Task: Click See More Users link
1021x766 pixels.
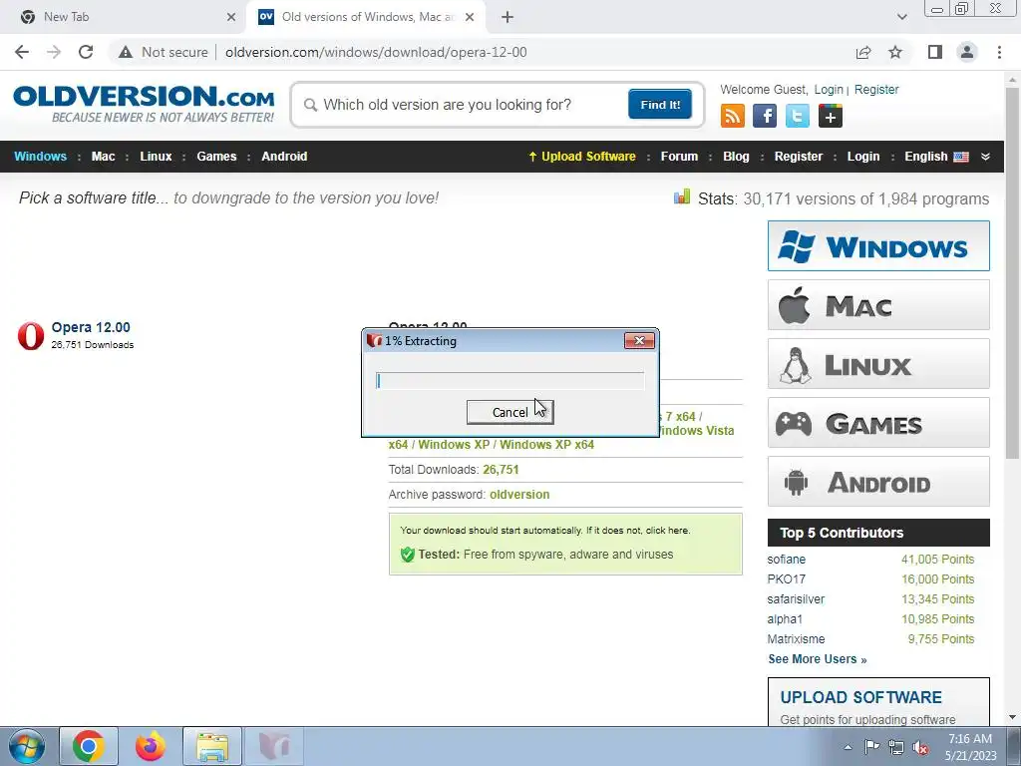Action: (818, 659)
